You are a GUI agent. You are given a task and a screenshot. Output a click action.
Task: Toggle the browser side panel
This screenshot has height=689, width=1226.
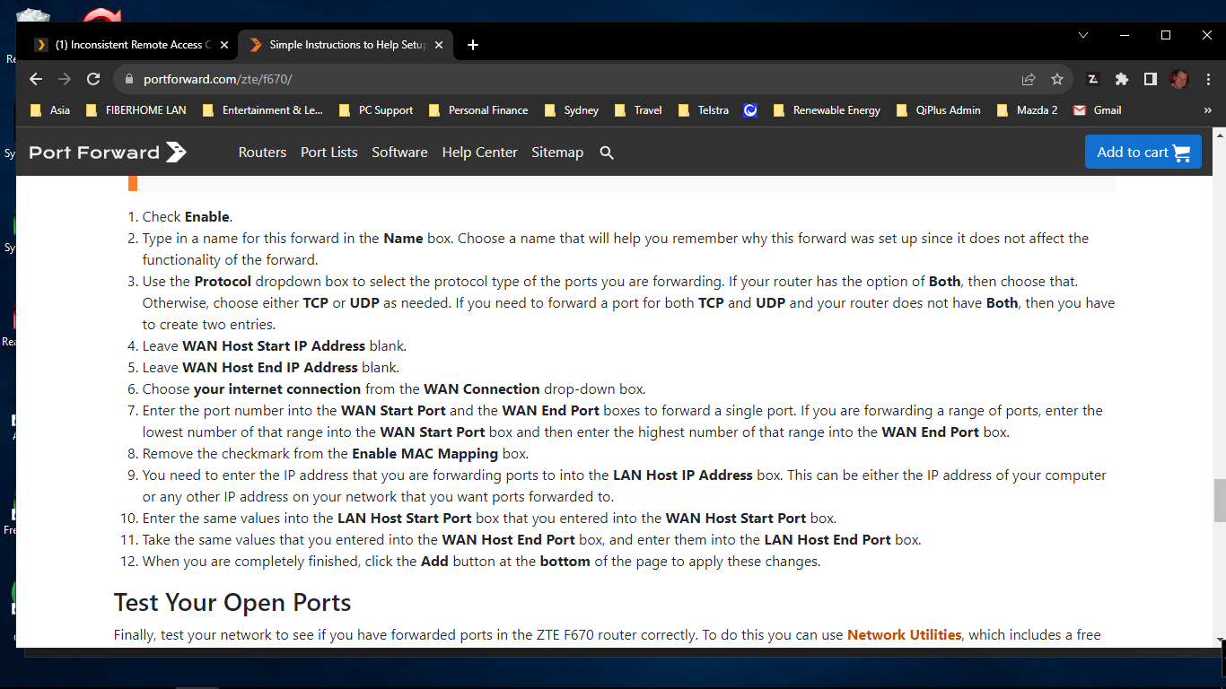(1151, 79)
